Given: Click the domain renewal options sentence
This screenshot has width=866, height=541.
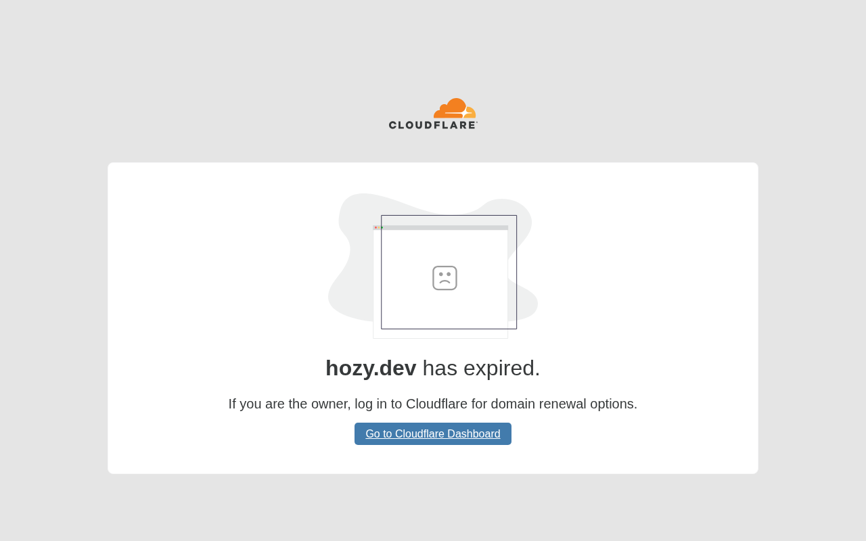Looking at the screenshot, I should pyautogui.click(x=433, y=404).
